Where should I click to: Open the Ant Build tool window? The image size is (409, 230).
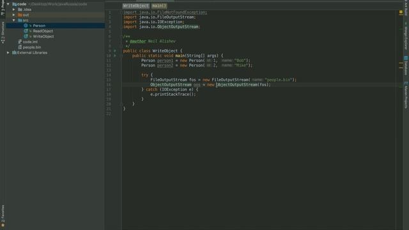[406, 7]
